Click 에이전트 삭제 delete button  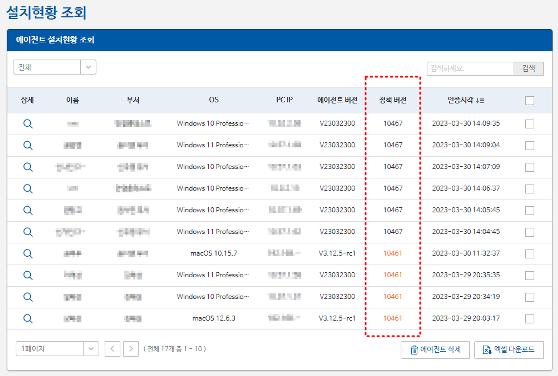435,350
